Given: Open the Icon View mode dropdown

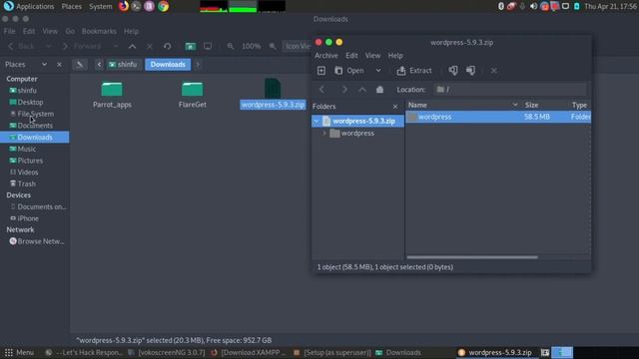Looking at the screenshot, I should 298,47.
